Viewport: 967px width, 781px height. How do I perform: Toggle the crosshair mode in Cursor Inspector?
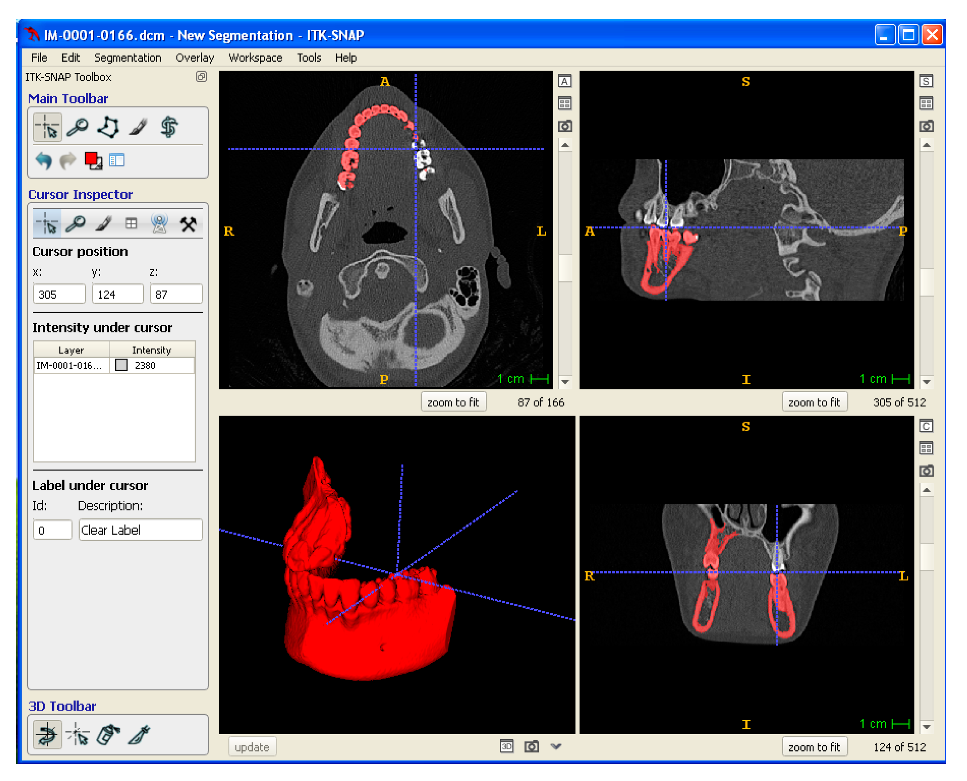pyautogui.click(x=47, y=224)
